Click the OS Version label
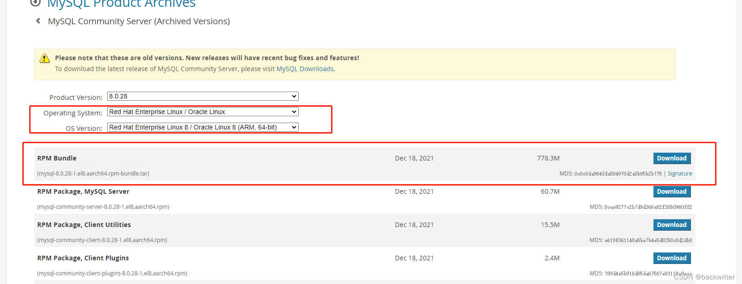The image size is (742, 284). click(x=84, y=129)
